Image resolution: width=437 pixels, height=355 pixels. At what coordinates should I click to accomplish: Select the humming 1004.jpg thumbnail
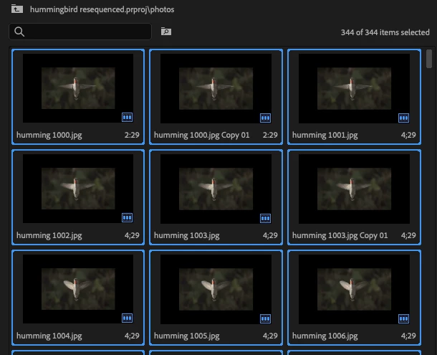coord(78,289)
